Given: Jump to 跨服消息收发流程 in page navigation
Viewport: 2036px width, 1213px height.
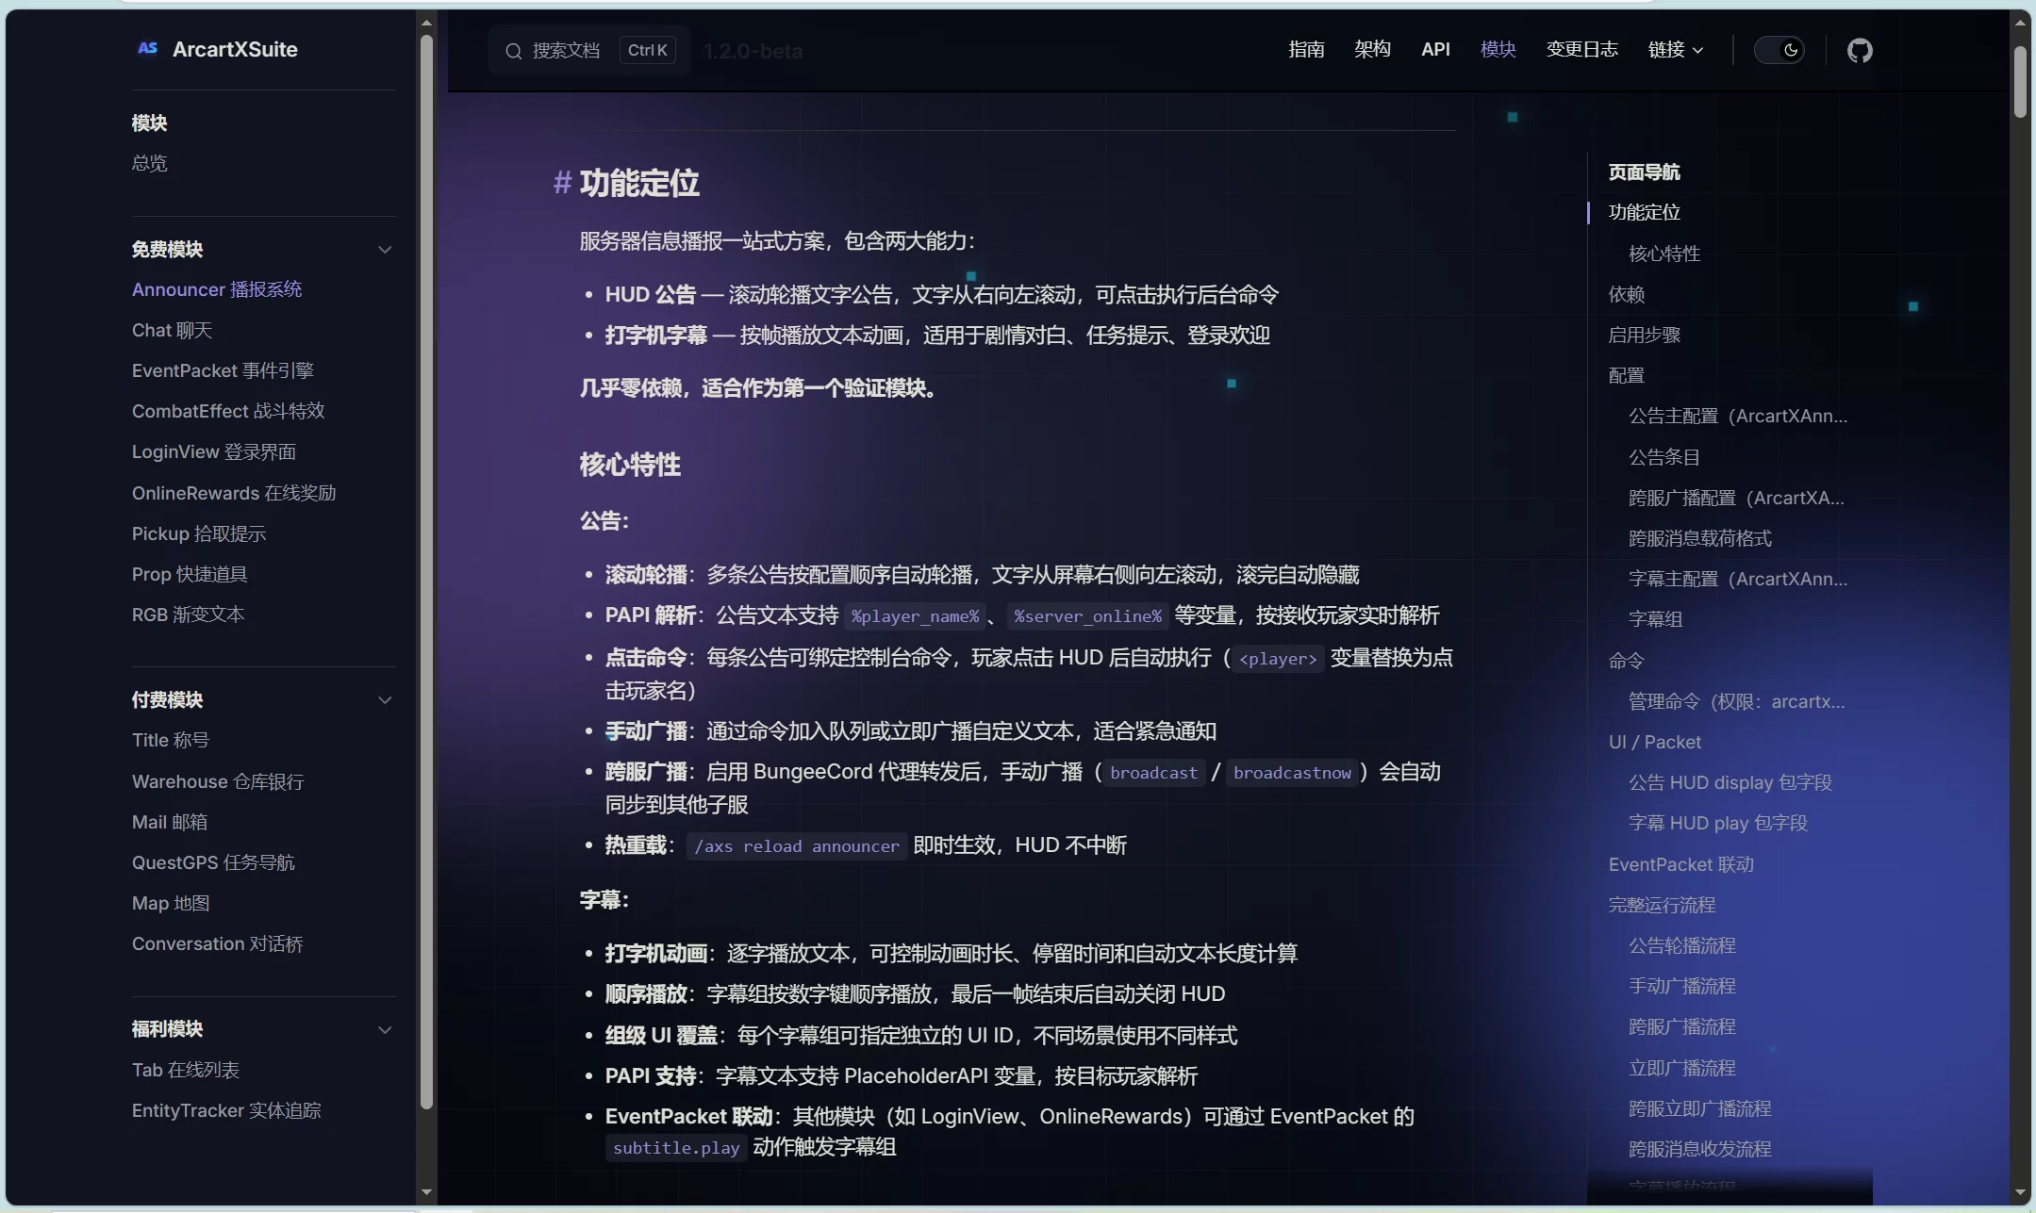Looking at the screenshot, I should click(x=1700, y=1149).
